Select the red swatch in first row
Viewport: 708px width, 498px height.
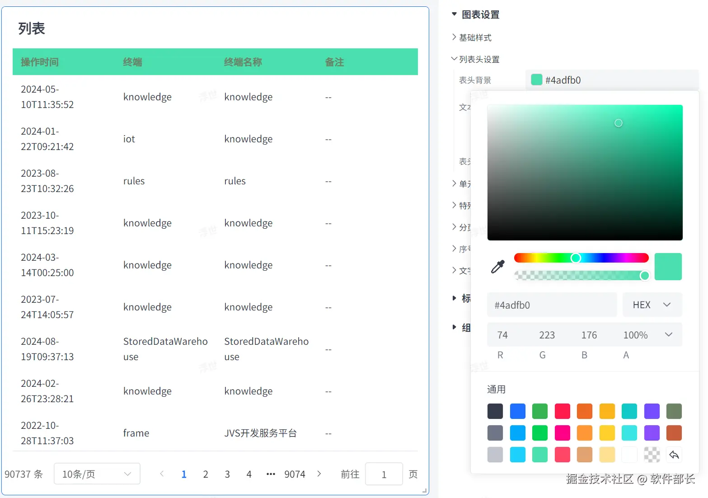click(563, 411)
